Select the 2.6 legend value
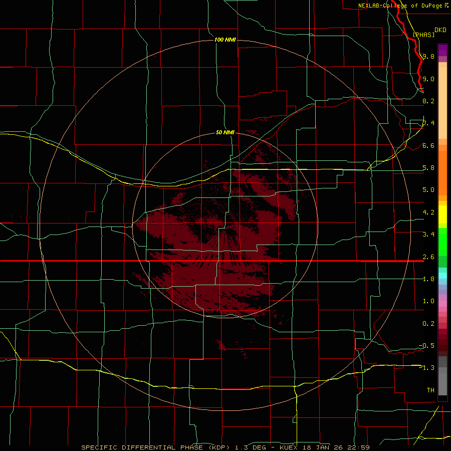This screenshot has width=451, height=451. tap(428, 257)
